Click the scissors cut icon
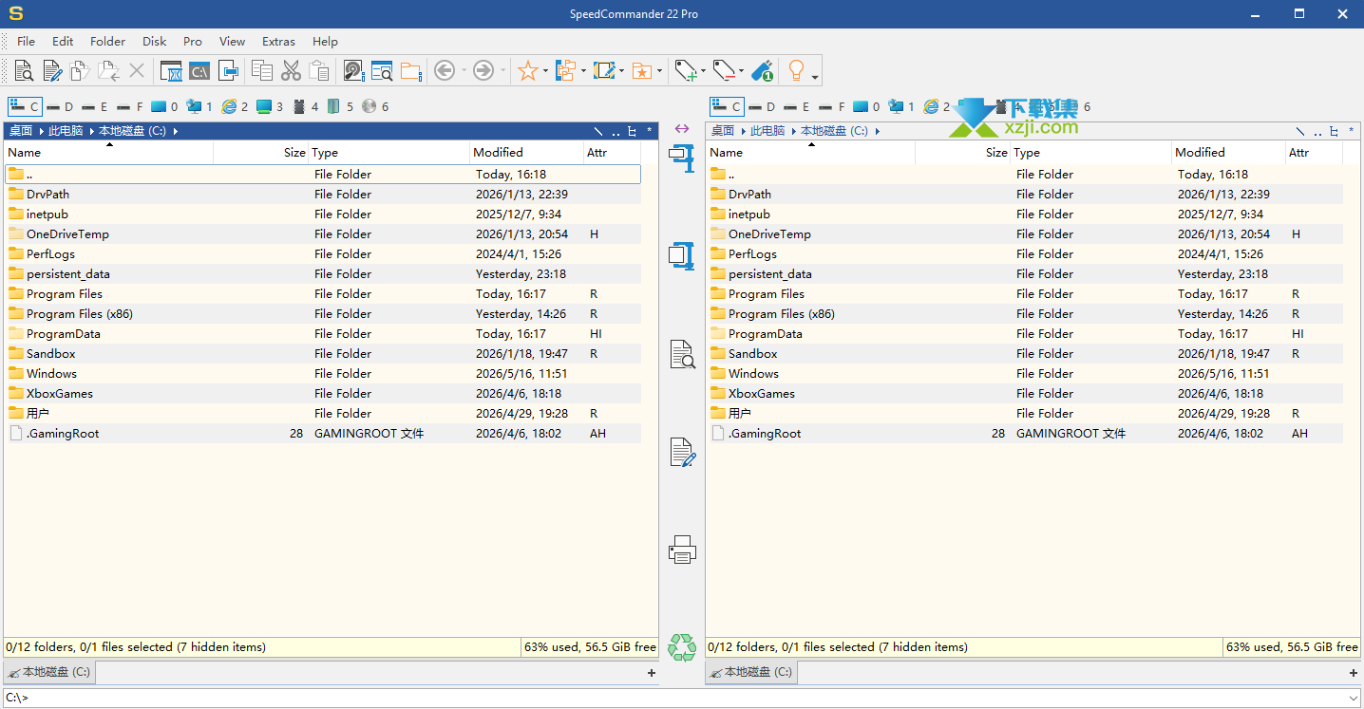 (x=291, y=70)
